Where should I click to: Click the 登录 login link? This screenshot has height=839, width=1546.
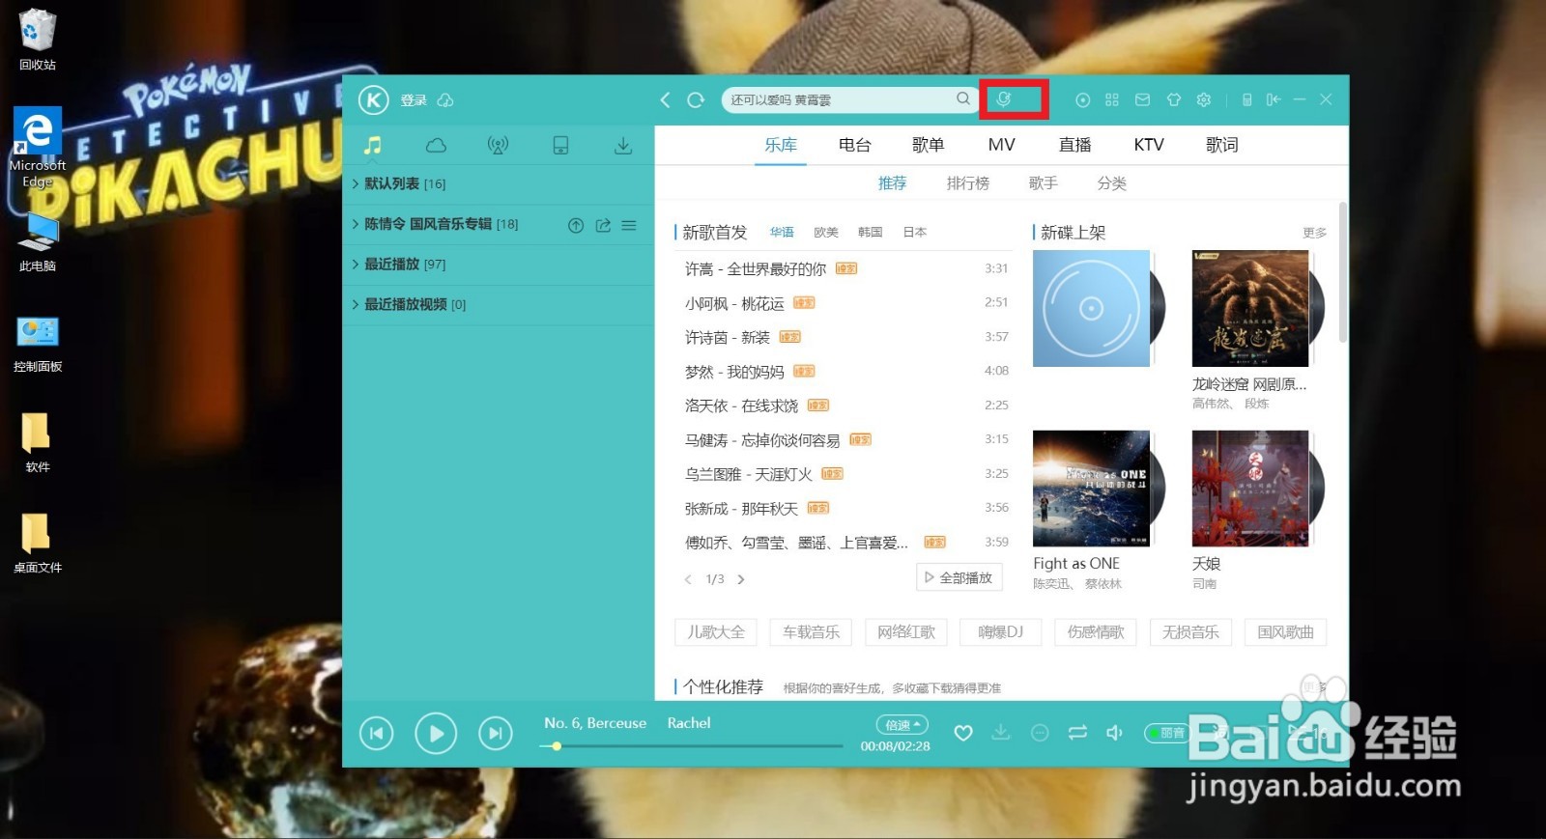(x=414, y=100)
